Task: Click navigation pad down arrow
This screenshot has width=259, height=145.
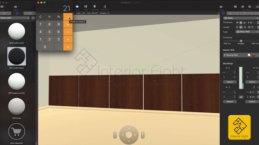Action: pos(129,141)
